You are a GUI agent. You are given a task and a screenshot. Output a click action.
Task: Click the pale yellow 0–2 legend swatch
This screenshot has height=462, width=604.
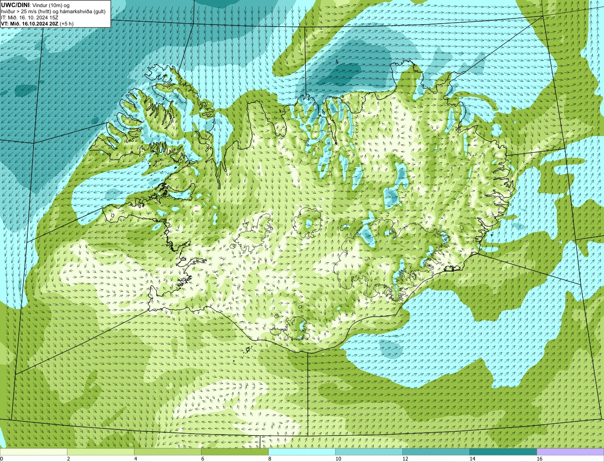click(x=34, y=452)
